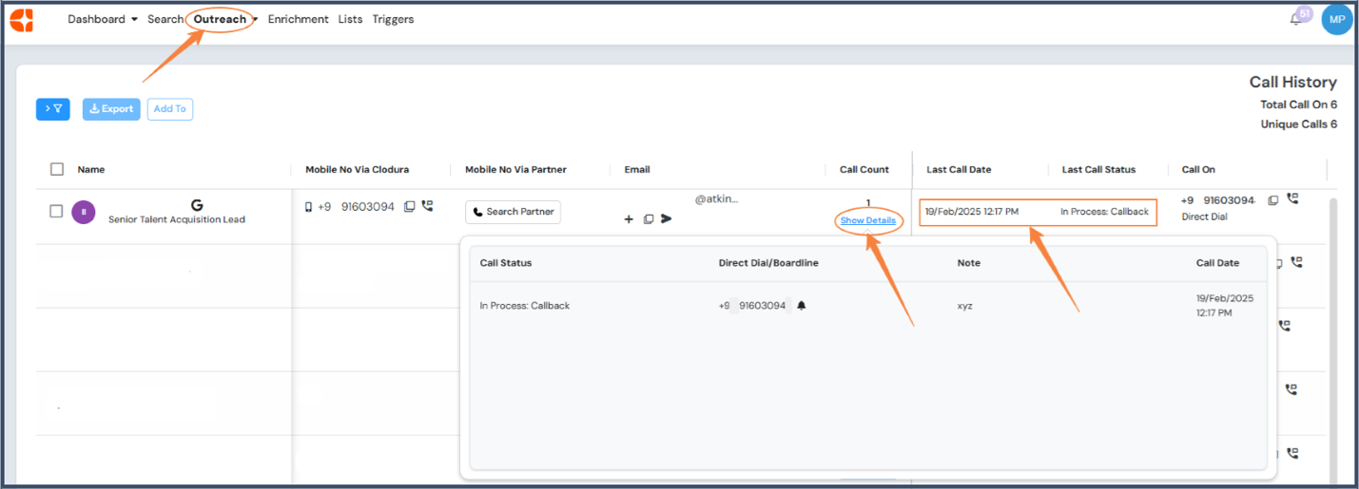Click the 19/Feb/2025 12:17 PM last call date cell
1359x489 pixels.
tap(971, 212)
